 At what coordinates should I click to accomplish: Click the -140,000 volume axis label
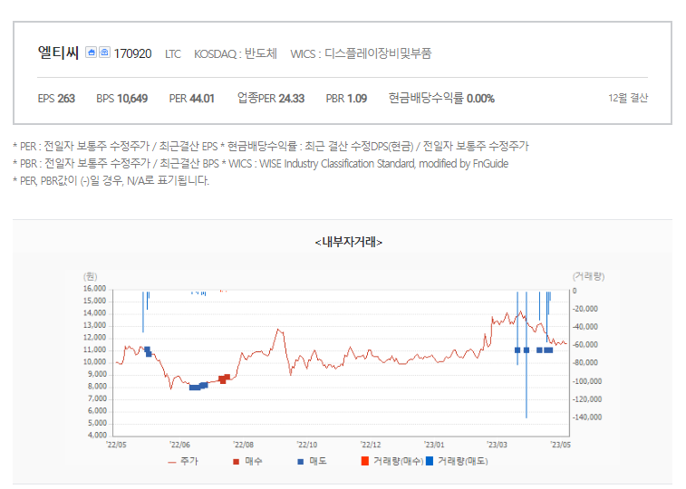click(587, 417)
